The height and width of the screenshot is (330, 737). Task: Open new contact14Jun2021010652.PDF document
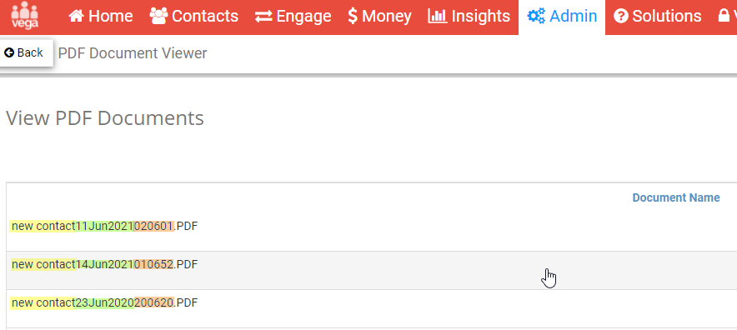coord(104,265)
